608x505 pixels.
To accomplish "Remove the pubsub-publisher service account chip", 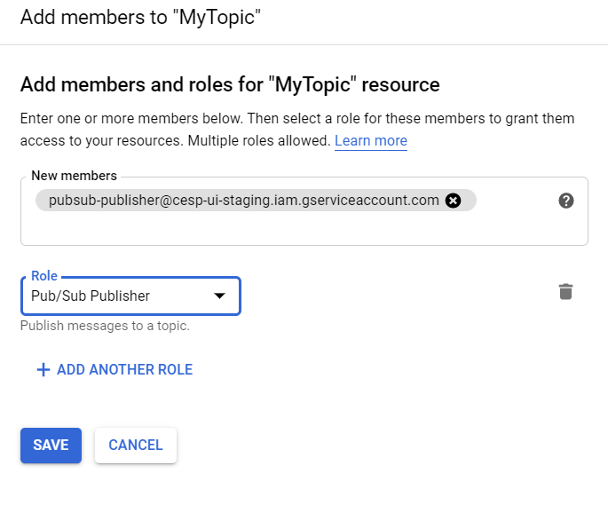I will [x=453, y=201].
